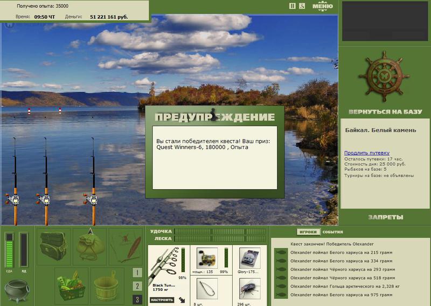Click the cooking cauldron icon
Image resolution: width=431 pixels, height=306 pixels.
pos(17,291)
